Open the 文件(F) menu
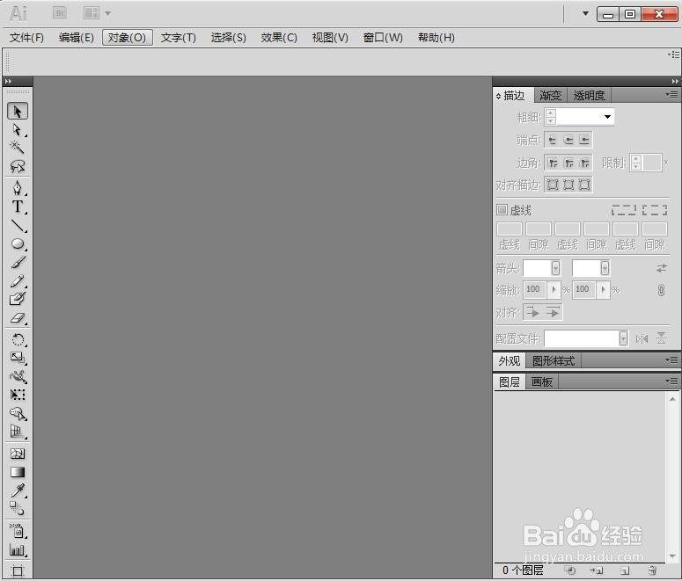 (x=26, y=38)
